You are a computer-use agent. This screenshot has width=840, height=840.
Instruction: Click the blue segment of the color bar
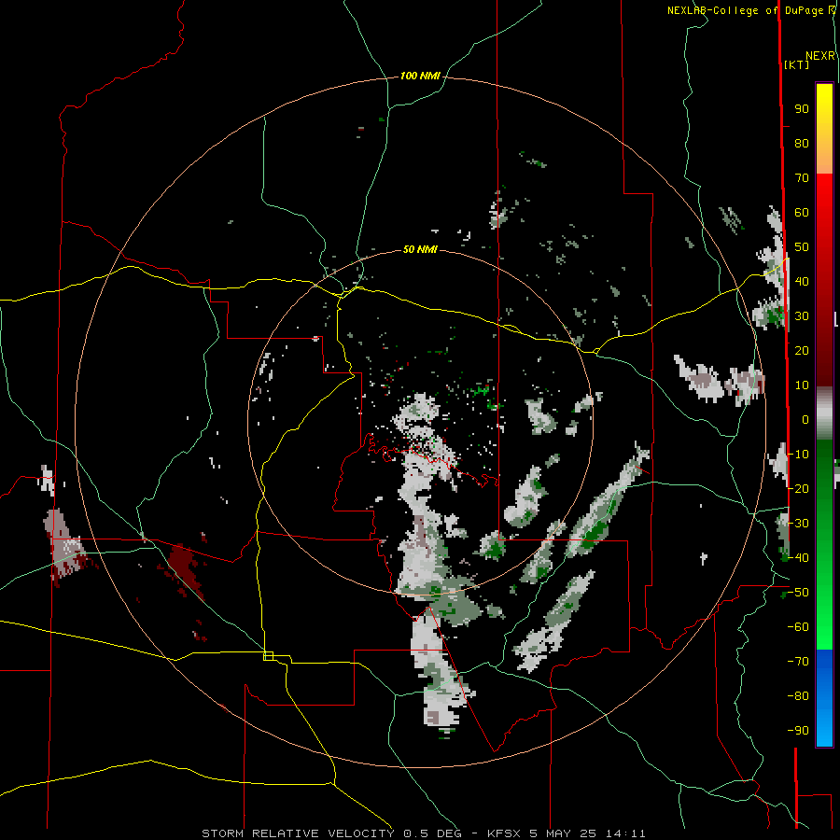point(824,697)
